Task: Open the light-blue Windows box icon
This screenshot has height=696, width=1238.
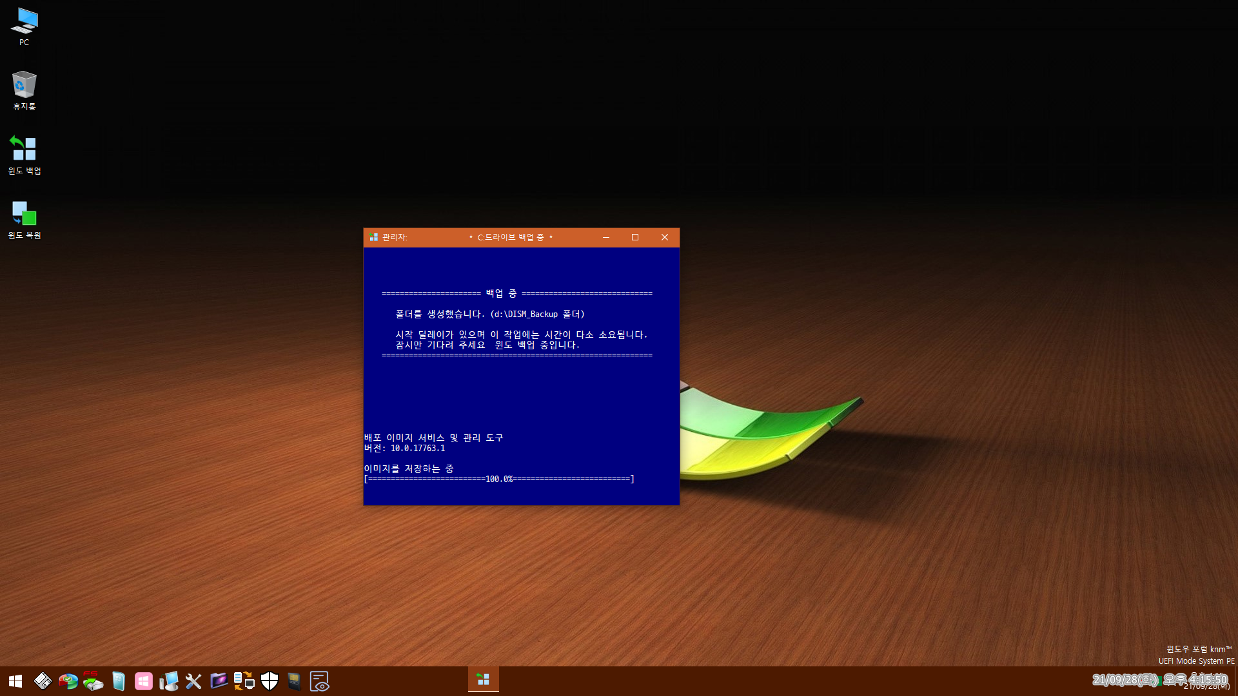Action: click(x=118, y=681)
